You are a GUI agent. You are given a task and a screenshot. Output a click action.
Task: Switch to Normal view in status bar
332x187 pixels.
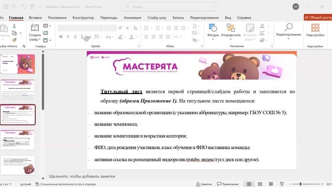tap(249, 184)
